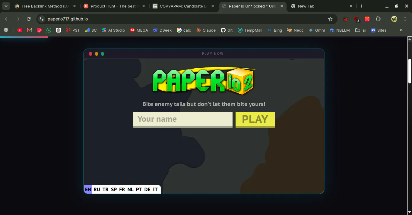412x215 pixels.
Task: Open the SC bookmark
Action: pyautogui.click(x=91, y=30)
